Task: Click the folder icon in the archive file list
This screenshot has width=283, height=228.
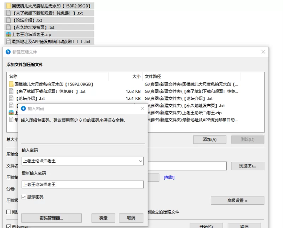Action: [x=11, y=84]
